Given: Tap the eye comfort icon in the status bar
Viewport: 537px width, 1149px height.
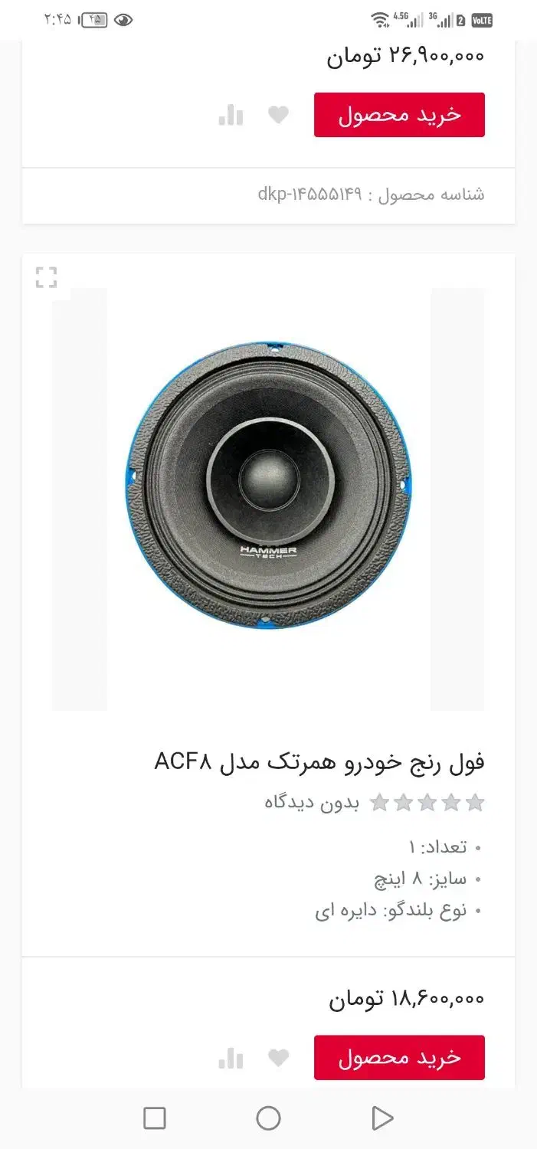Looking at the screenshot, I should [x=123, y=20].
